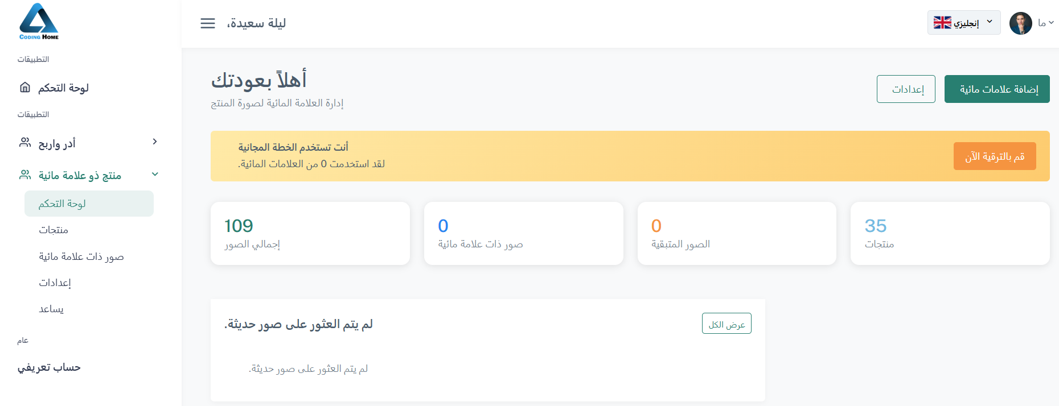
Task: Click the British flag in the language selector
Action: point(942,23)
